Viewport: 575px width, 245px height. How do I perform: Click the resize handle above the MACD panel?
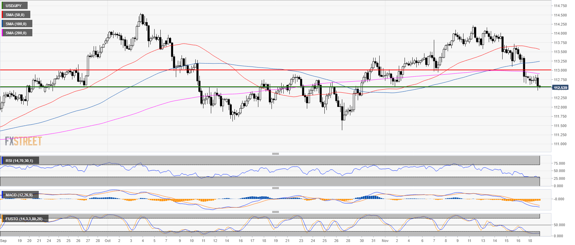275,188
